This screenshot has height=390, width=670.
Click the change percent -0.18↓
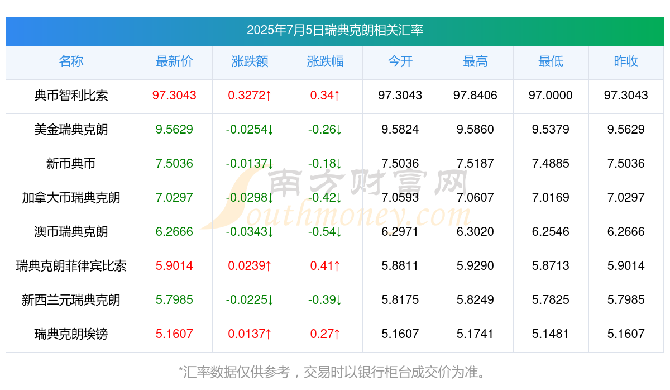tap(325, 164)
